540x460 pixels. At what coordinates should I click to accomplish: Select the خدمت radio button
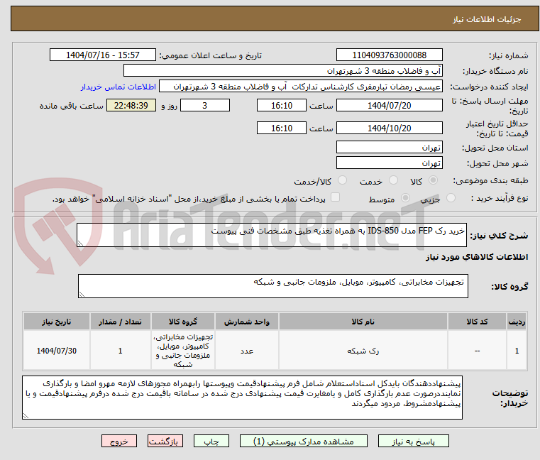[393, 180]
